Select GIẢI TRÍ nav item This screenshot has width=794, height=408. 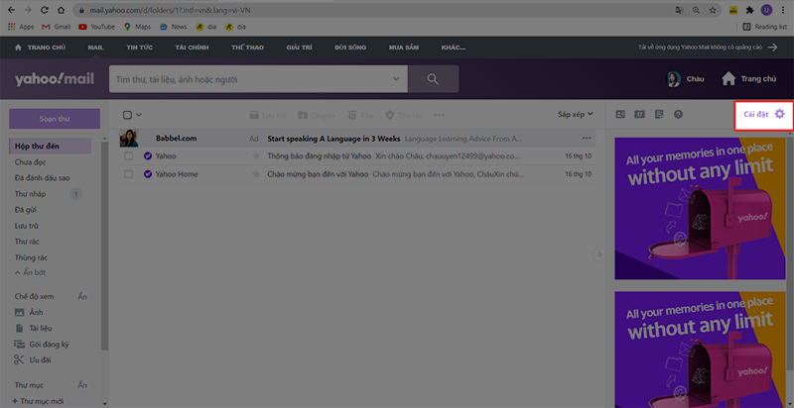pyautogui.click(x=299, y=48)
